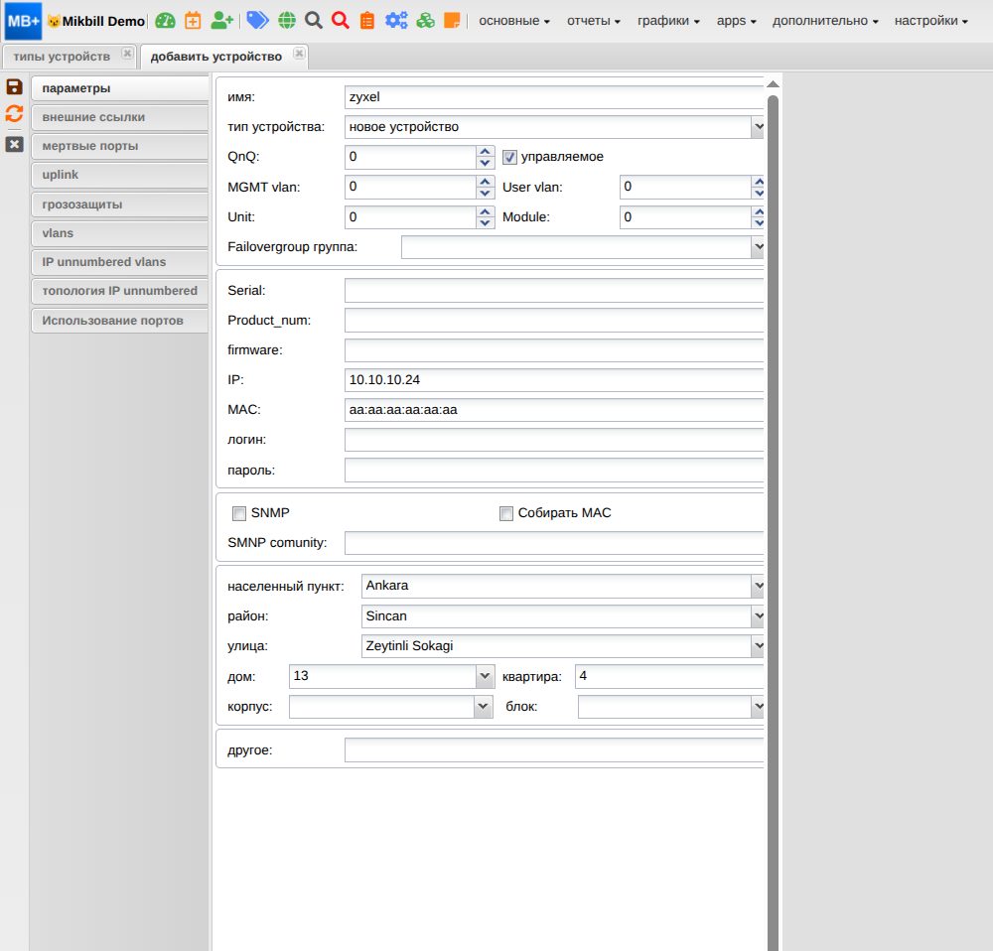This screenshot has height=951, width=993.
Task: Increase the Unit spinner value
Action: click(x=486, y=211)
